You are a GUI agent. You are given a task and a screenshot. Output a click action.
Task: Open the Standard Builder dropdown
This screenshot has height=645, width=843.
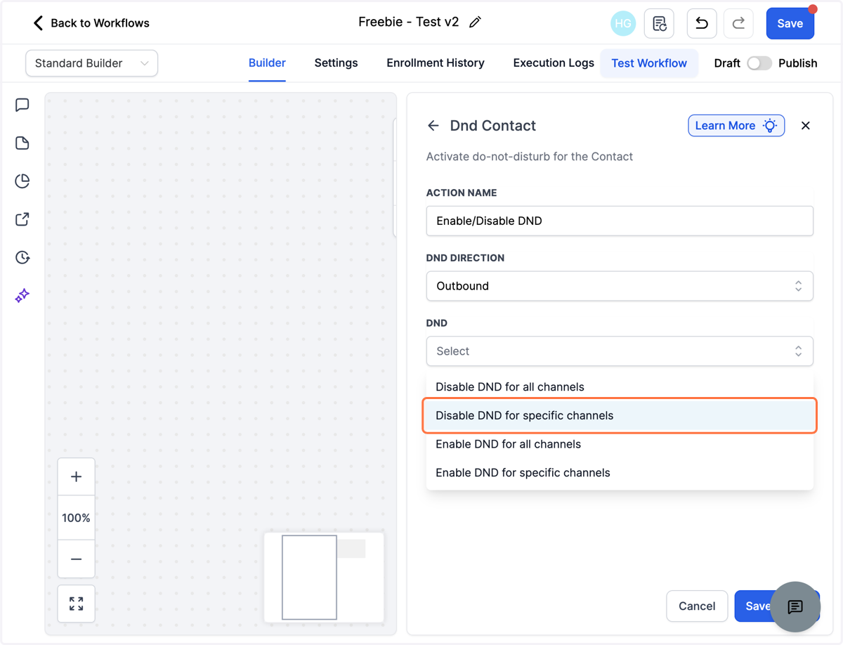click(91, 63)
